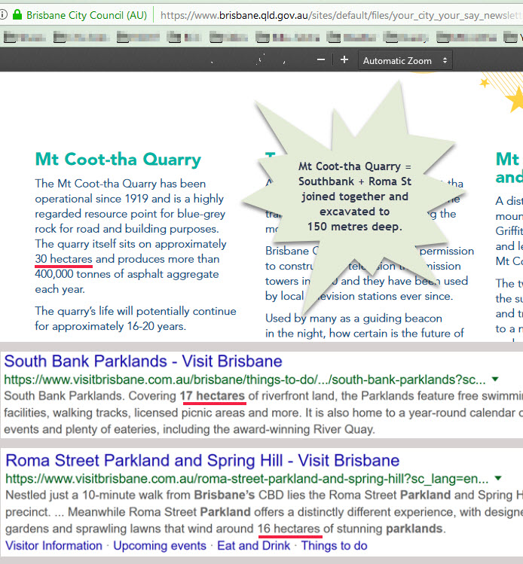Click the Brisbane City Council (AU) certificate label

tap(87, 15)
